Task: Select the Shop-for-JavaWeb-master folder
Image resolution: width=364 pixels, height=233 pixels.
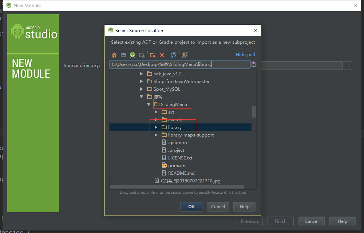Action: click(x=178, y=82)
